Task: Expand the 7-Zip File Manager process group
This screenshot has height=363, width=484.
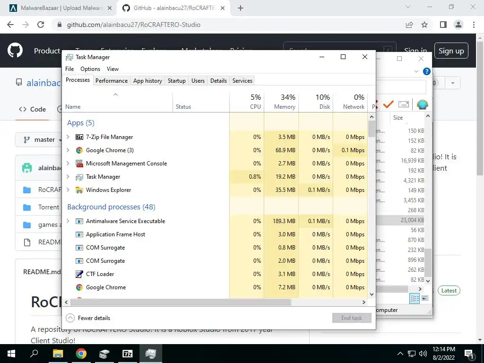Action: click(x=68, y=137)
